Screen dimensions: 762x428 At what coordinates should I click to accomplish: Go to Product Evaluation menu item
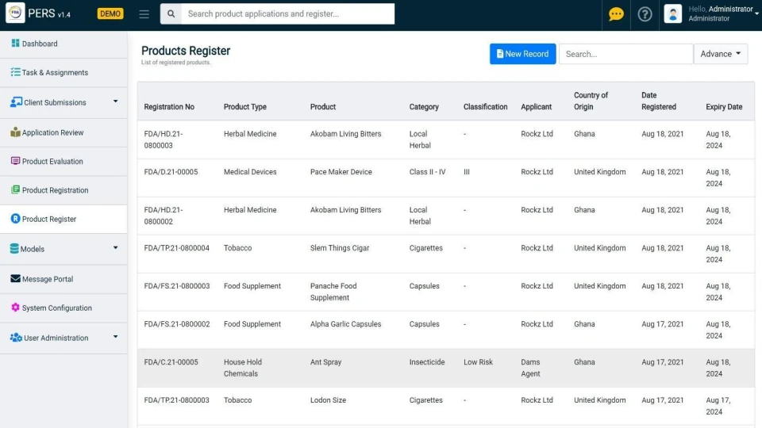pos(63,162)
